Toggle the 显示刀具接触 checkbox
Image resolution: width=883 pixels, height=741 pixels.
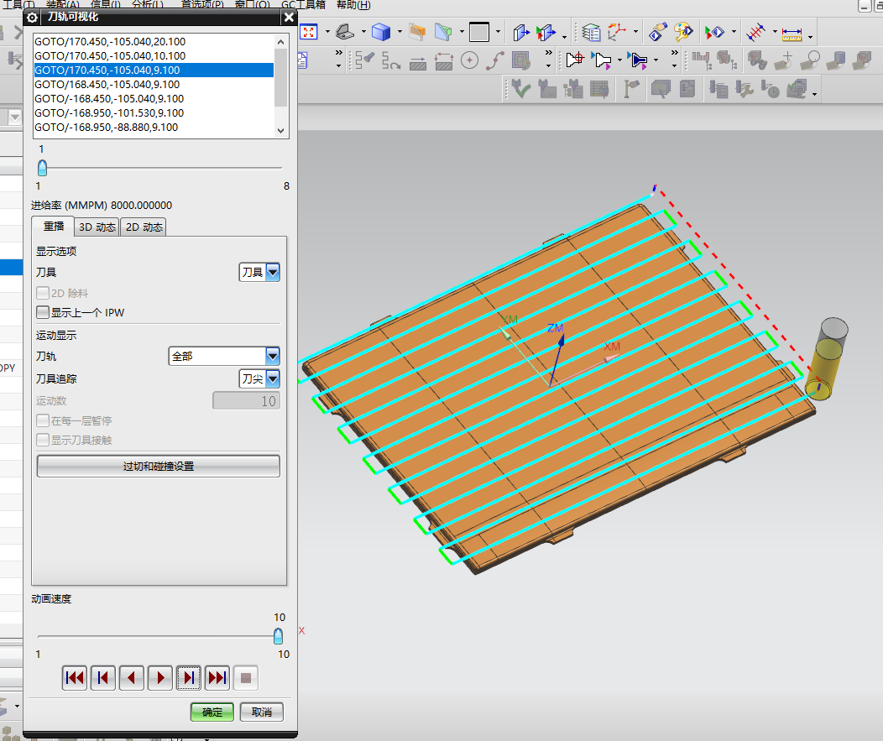(x=43, y=440)
